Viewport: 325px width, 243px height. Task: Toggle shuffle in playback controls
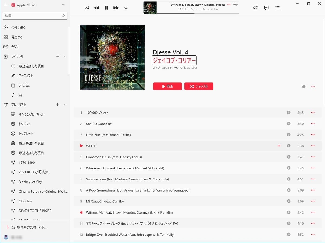tap(87, 8)
